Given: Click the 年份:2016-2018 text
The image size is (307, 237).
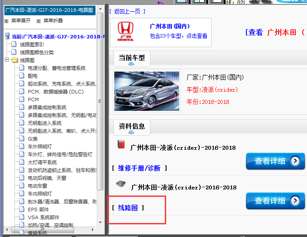Looking at the screenshot, I should click(x=208, y=102).
